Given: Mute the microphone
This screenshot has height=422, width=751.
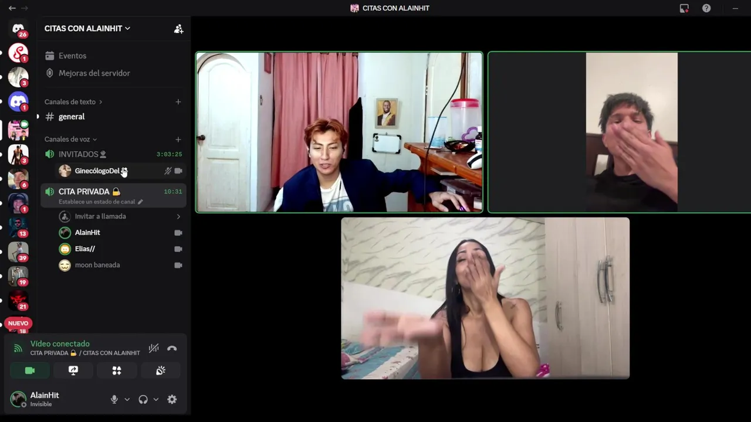Looking at the screenshot, I should pyautogui.click(x=114, y=399).
